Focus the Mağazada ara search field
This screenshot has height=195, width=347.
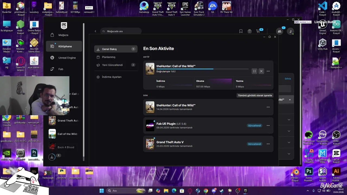click(121, 31)
